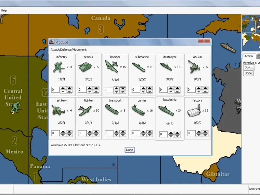Image resolution: width=260 pixels, height=195 pixels.
Task: Set submarine quantity to maximum
Action: pos(150,88)
